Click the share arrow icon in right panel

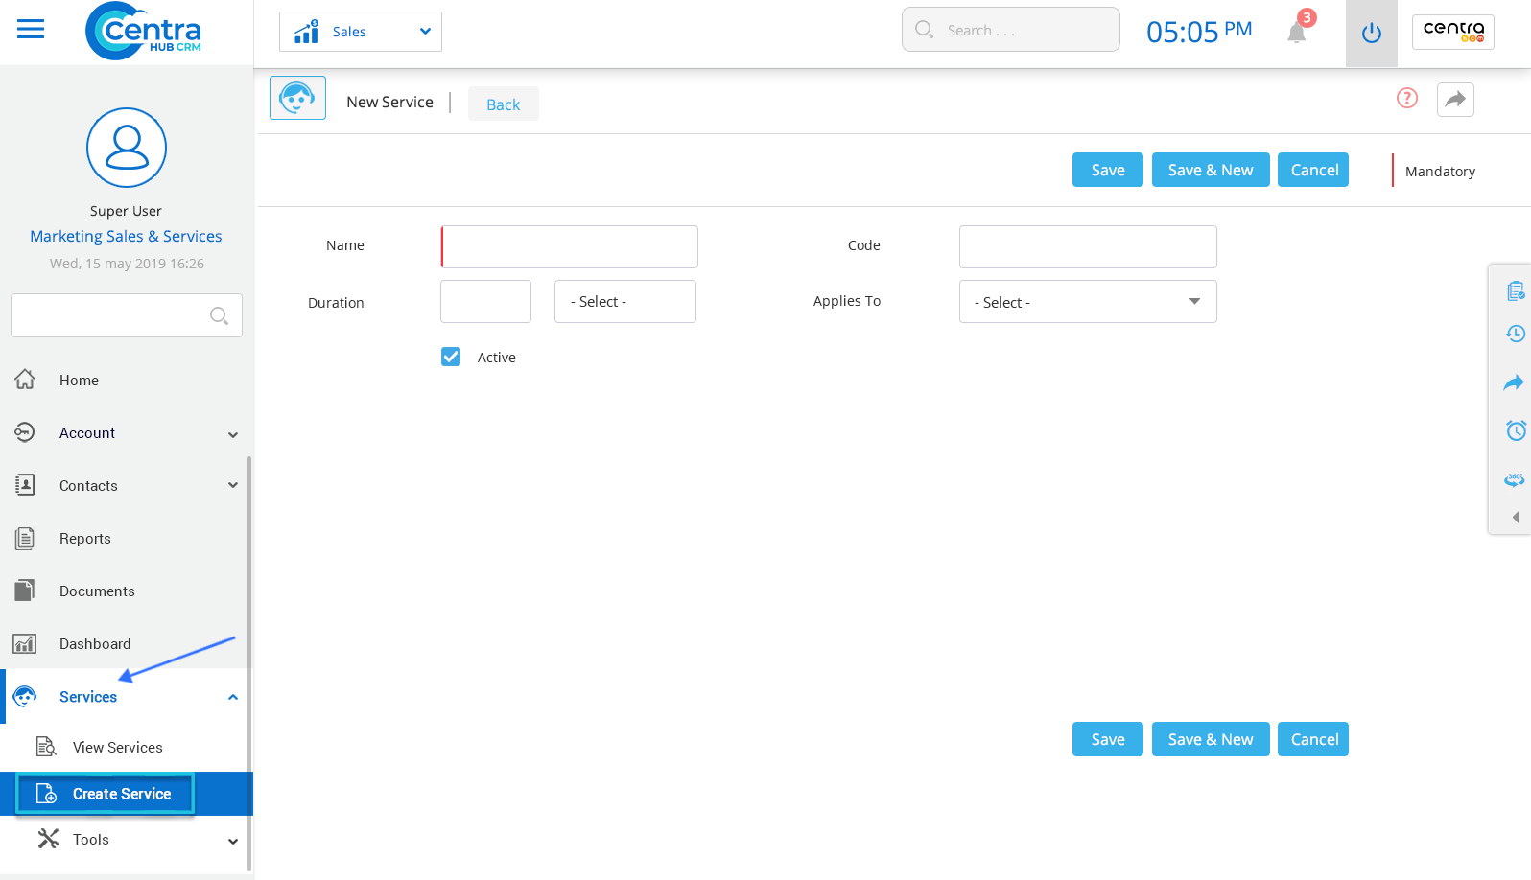(1514, 382)
